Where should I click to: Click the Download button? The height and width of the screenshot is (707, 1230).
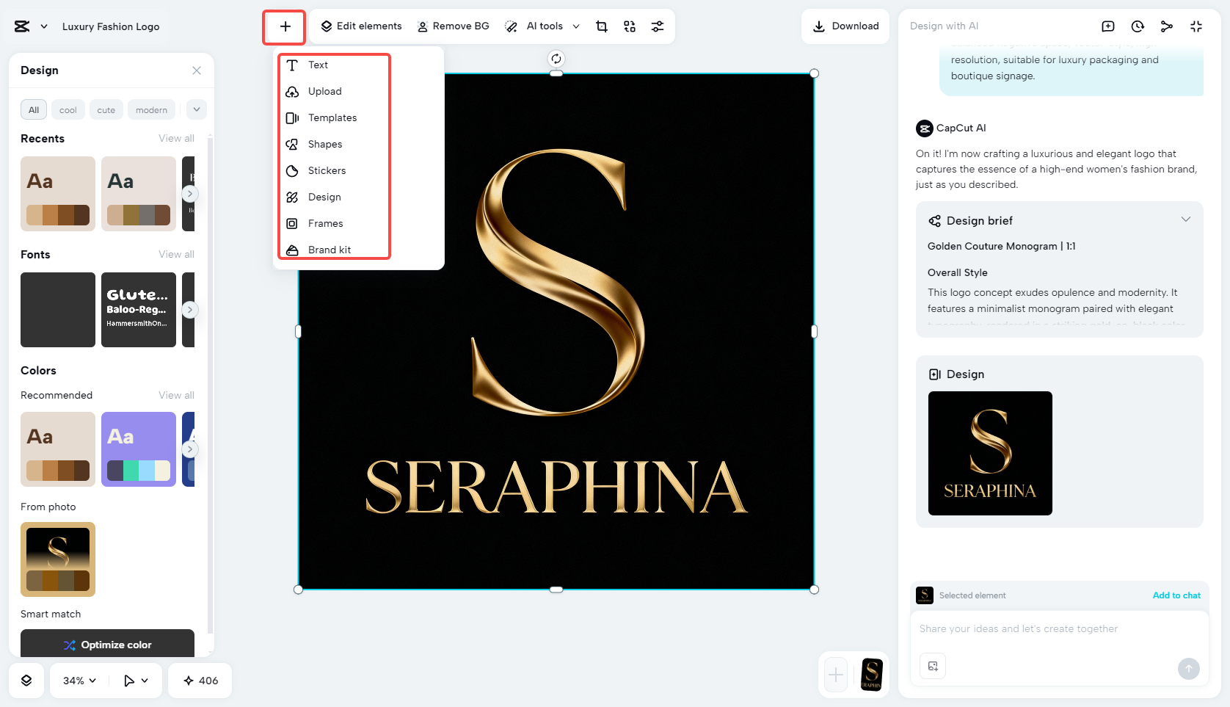tap(845, 26)
